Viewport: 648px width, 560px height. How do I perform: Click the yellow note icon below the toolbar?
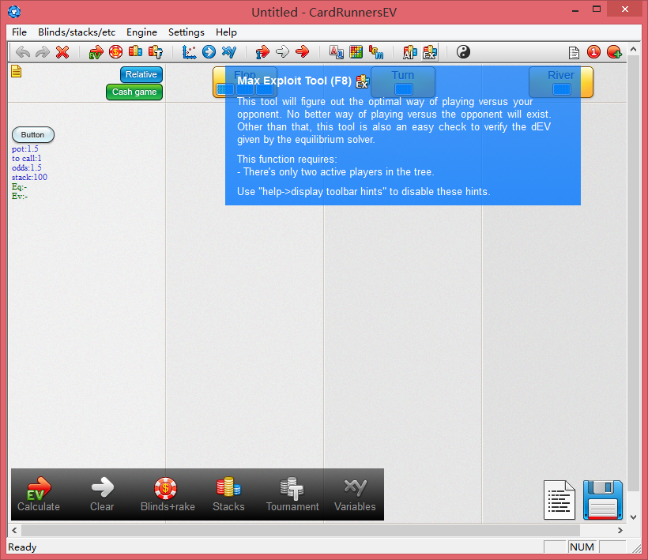(16, 71)
